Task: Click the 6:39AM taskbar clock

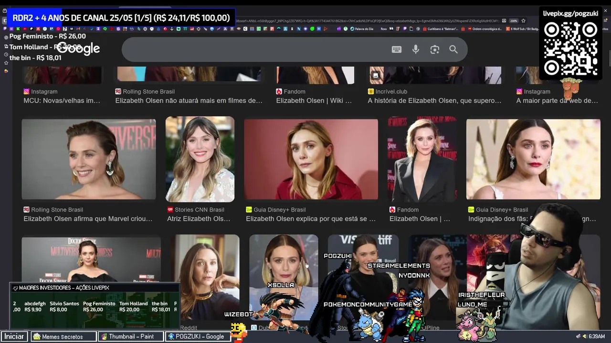Action: (x=596, y=336)
